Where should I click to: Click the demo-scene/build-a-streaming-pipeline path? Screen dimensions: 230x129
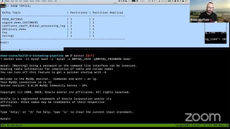(x=32, y=56)
